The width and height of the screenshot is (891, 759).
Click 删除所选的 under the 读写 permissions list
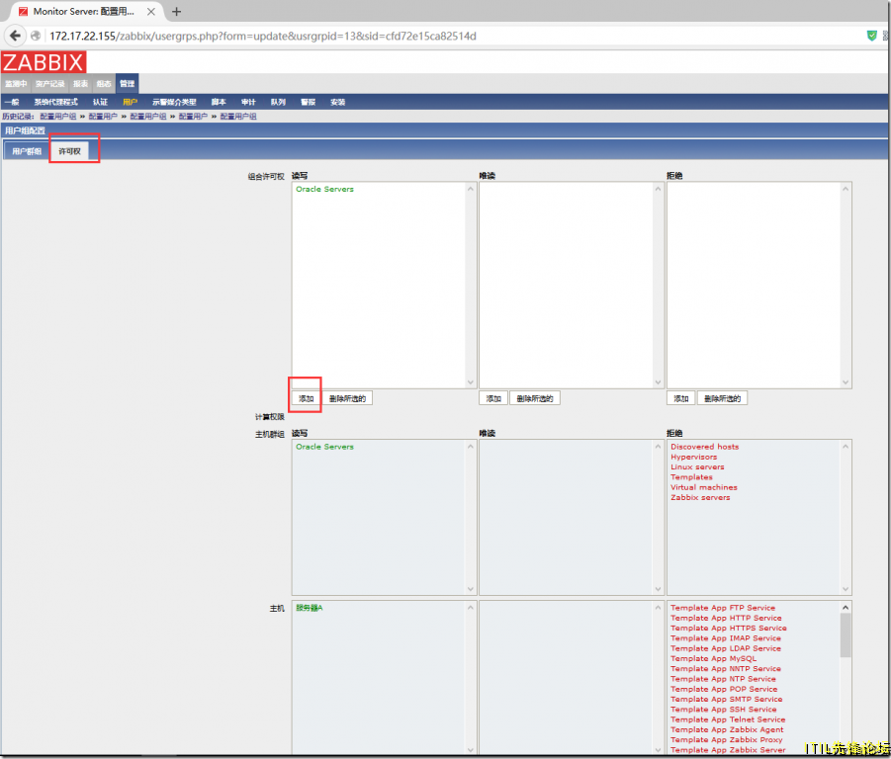[347, 398]
